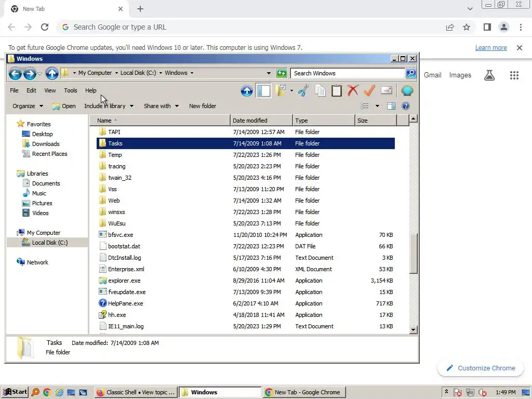Click Chrome Search Labs flask icon

489,75
